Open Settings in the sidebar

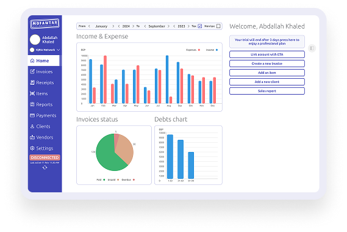tap(41, 148)
